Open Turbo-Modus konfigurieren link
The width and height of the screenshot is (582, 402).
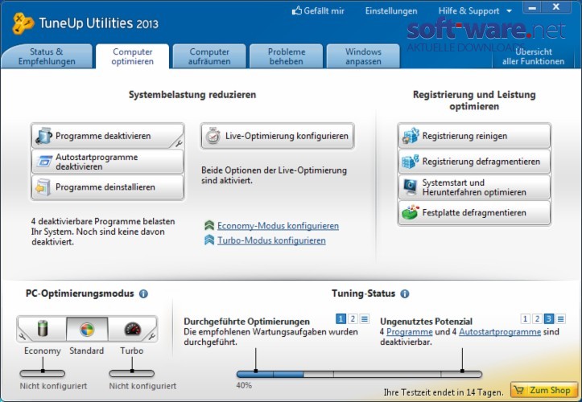272,240
